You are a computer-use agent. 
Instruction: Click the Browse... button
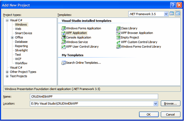170,104
